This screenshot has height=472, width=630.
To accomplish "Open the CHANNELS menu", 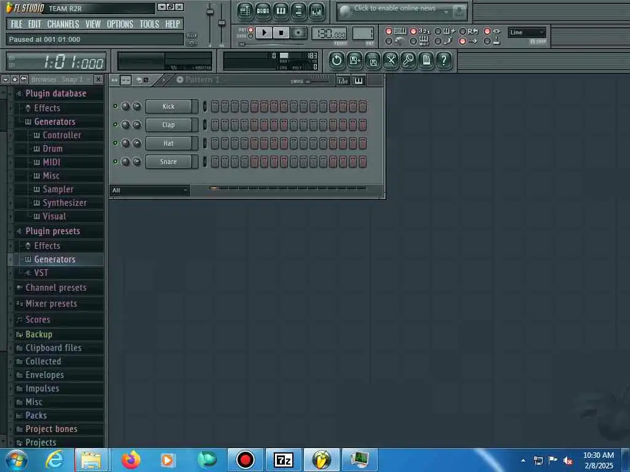I will [x=63, y=24].
